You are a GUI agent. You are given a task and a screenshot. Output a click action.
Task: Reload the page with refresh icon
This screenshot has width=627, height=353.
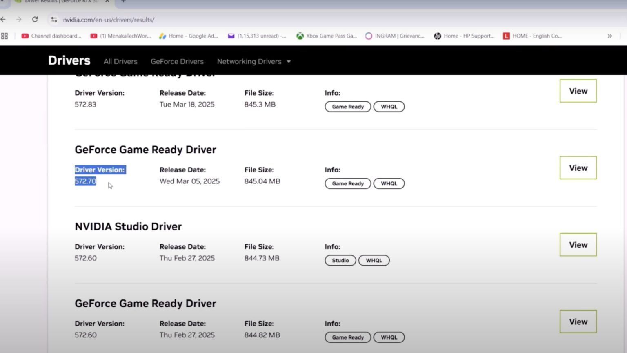(x=35, y=19)
